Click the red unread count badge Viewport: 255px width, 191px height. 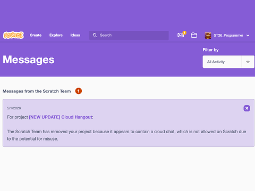pyautogui.click(x=79, y=91)
